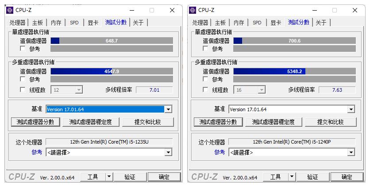Close the left CPU-Z window

[172, 10]
